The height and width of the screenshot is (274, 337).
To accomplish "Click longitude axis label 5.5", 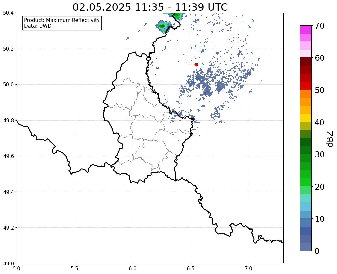I will tap(75, 268).
